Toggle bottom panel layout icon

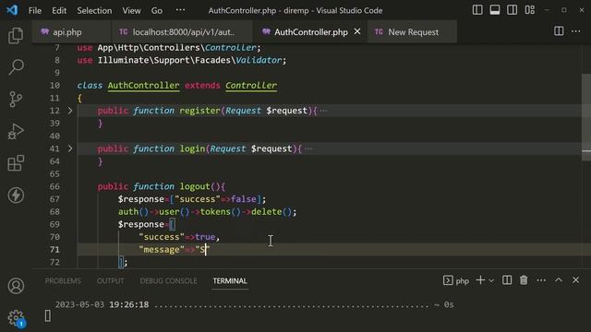pos(495,10)
